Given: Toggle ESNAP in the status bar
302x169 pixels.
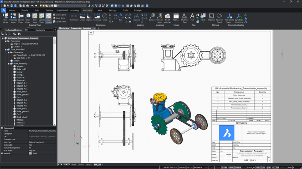Looking at the screenshot, I should point(231,167).
